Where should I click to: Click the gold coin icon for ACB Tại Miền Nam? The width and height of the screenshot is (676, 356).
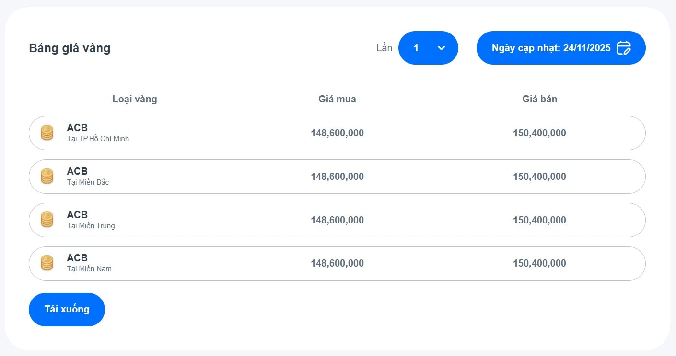47,263
